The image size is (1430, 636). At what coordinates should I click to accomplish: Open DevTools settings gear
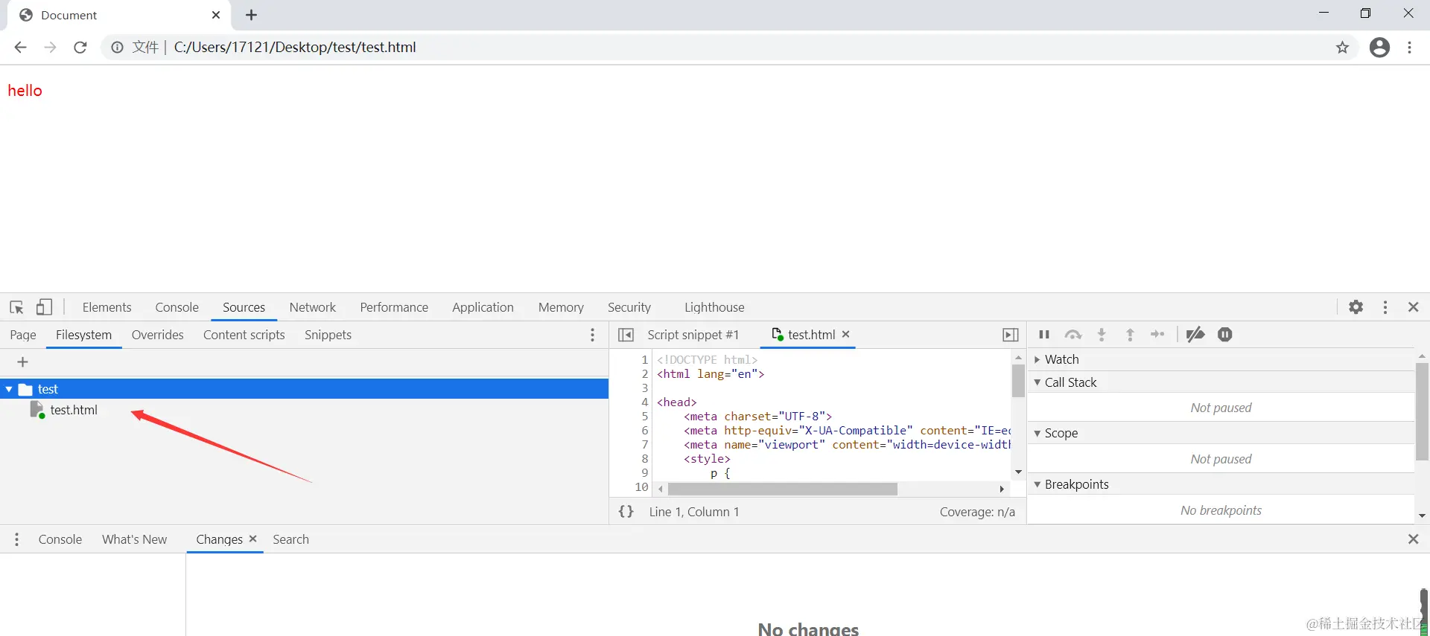(x=1356, y=307)
